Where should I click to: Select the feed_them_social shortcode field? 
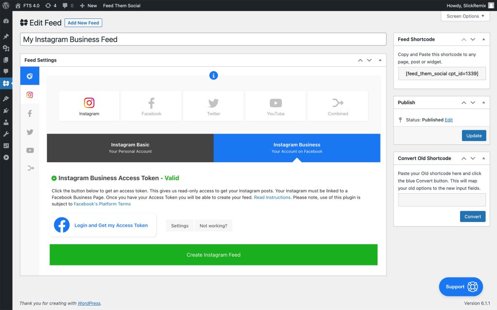tap(442, 74)
